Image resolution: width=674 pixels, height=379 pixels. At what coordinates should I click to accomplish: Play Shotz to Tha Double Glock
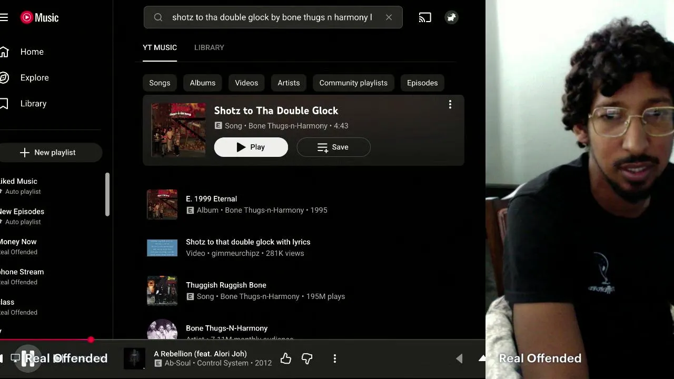click(251, 147)
